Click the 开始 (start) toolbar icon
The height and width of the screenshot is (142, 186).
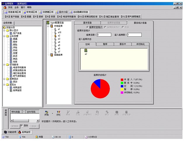[47, 112]
